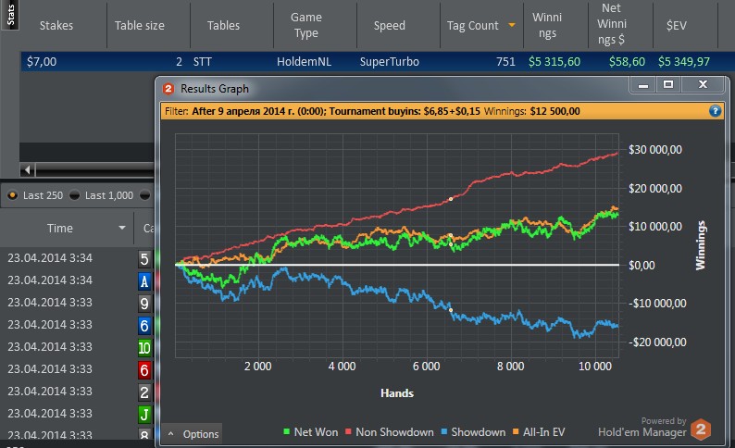
Task: Sort by Net Winnings $ column header
Action: coord(611,24)
